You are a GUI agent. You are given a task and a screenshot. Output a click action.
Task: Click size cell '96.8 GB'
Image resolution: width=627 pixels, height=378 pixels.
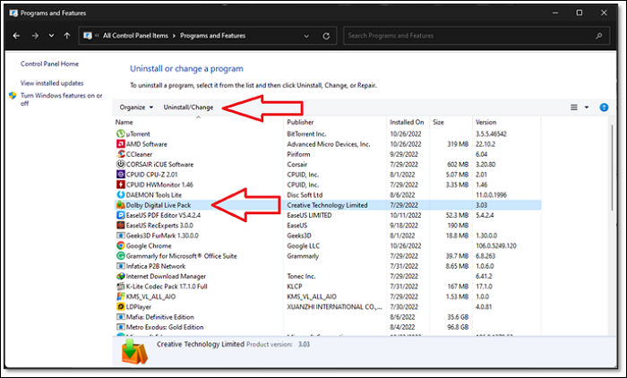459,327
